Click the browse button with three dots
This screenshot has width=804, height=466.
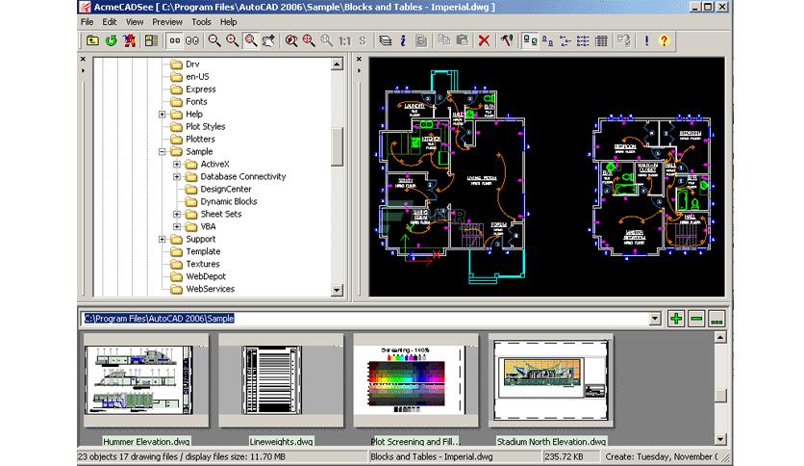coord(716,319)
